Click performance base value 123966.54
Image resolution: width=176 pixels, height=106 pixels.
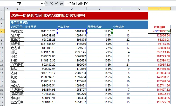point(159,35)
